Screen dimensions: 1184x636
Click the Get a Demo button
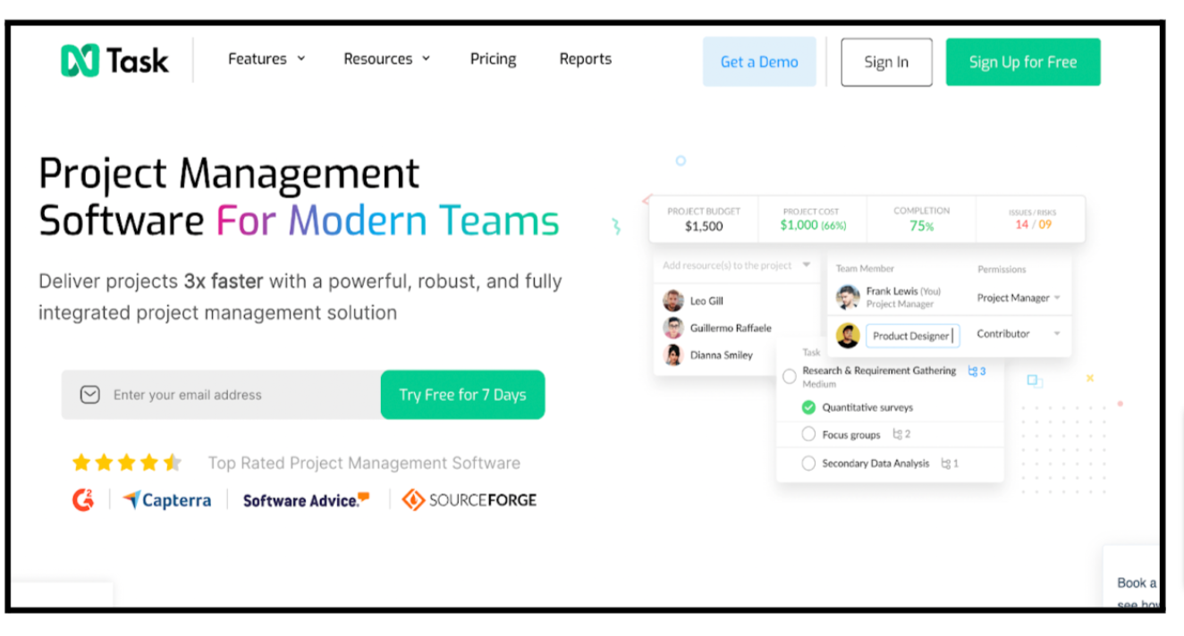(x=759, y=62)
